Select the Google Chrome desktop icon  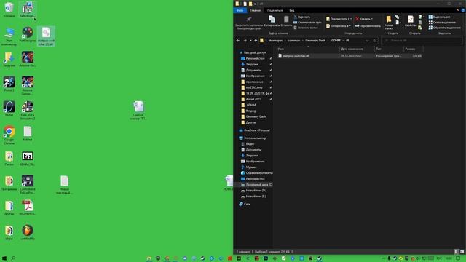click(9, 135)
